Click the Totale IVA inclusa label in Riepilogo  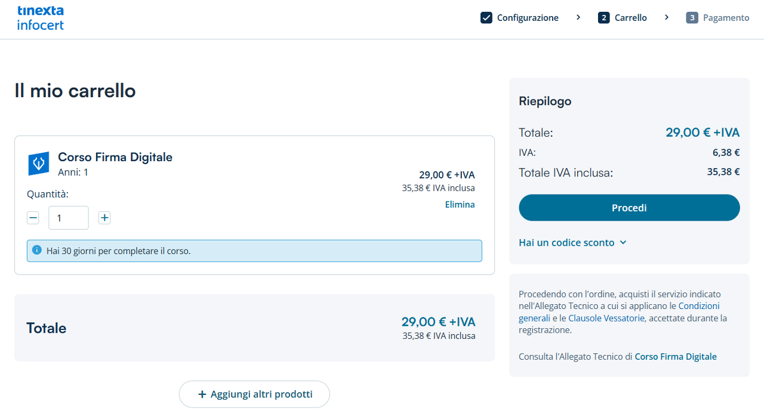coord(566,173)
